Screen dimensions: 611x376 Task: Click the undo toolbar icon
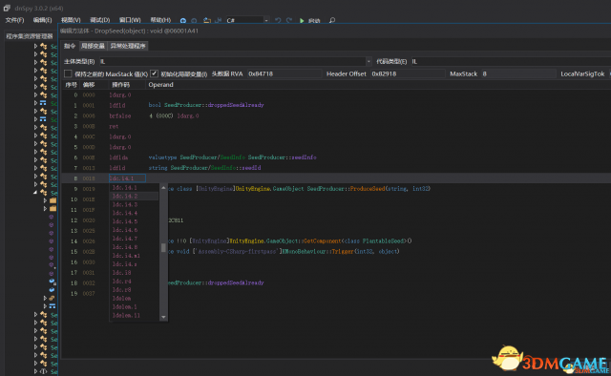278,20
